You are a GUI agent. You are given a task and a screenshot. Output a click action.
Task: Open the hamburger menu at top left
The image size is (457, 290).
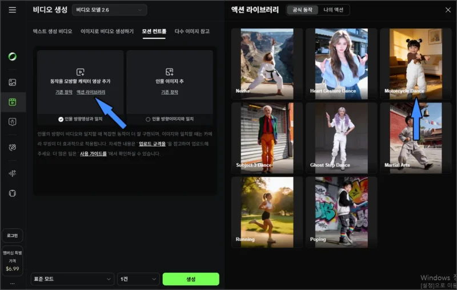[13, 10]
